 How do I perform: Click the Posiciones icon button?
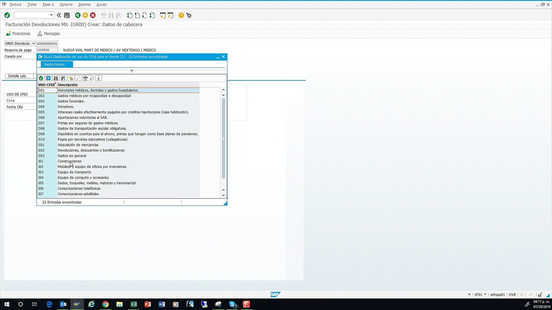point(18,34)
